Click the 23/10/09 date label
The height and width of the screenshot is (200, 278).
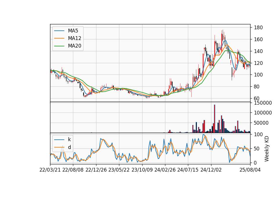(142, 170)
